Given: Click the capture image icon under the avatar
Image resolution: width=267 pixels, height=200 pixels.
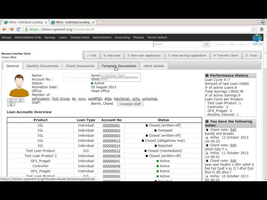Looking at the screenshot, I should pyautogui.click(x=20, y=100).
